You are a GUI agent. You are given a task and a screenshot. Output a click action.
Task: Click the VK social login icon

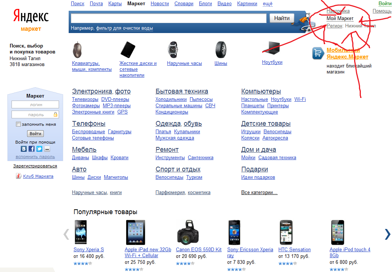tap(24, 149)
